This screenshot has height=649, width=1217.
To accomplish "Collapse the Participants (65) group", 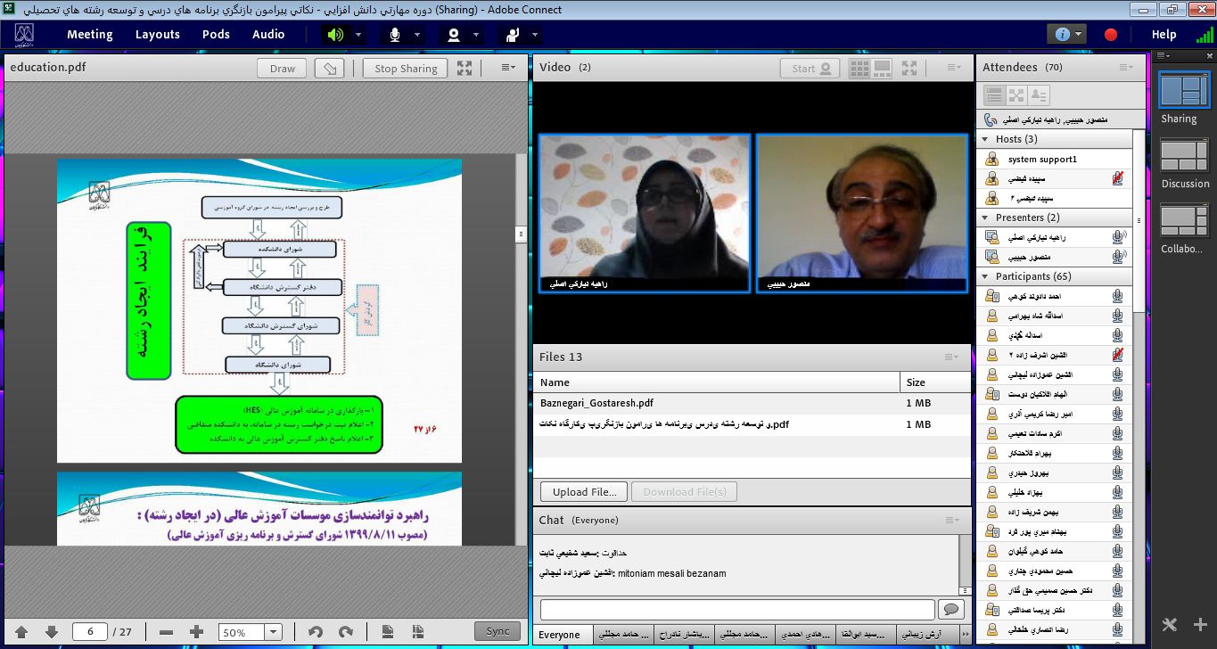I will [x=985, y=276].
